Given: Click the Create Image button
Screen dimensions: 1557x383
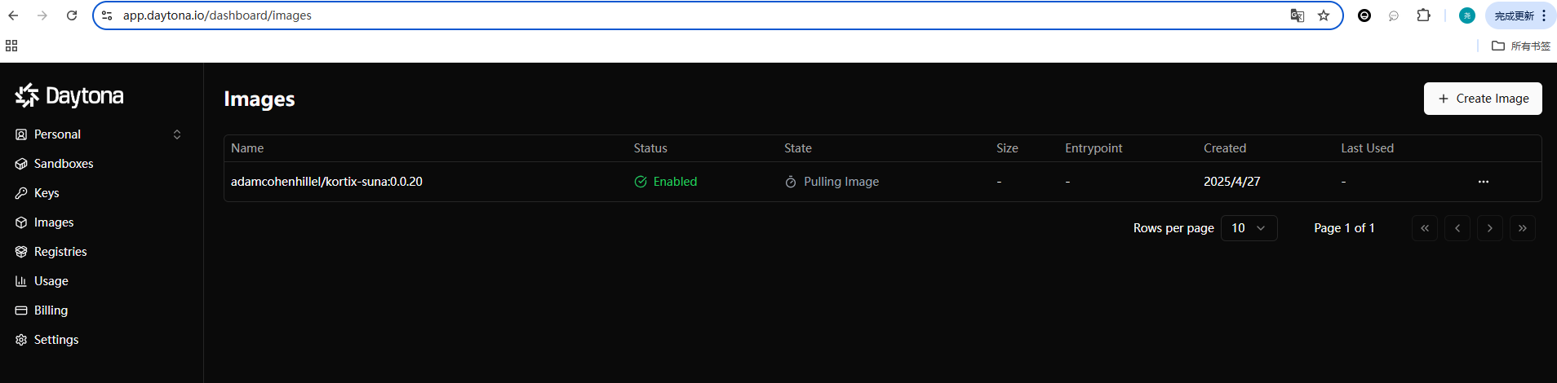Looking at the screenshot, I should click(1483, 99).
